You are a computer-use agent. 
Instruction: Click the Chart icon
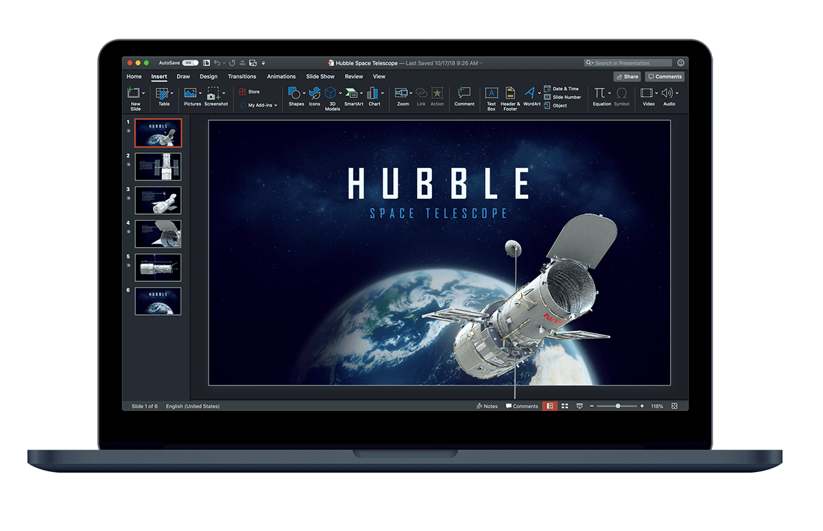pos(373,93)
